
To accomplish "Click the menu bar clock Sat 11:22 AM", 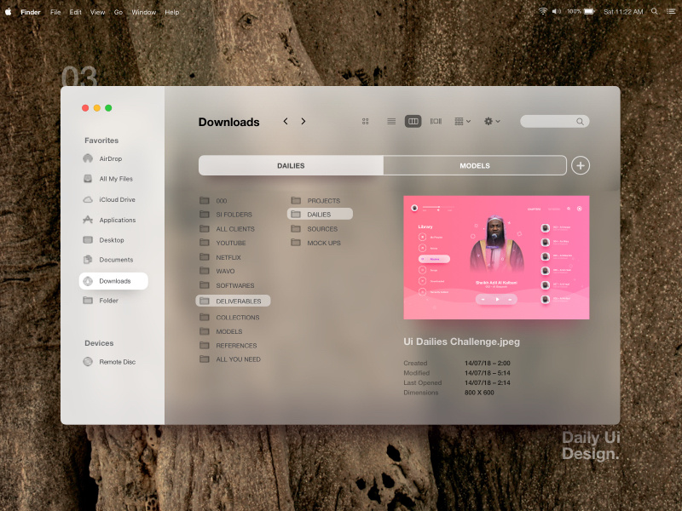I will pyautogui.click(x=623, y=12).
